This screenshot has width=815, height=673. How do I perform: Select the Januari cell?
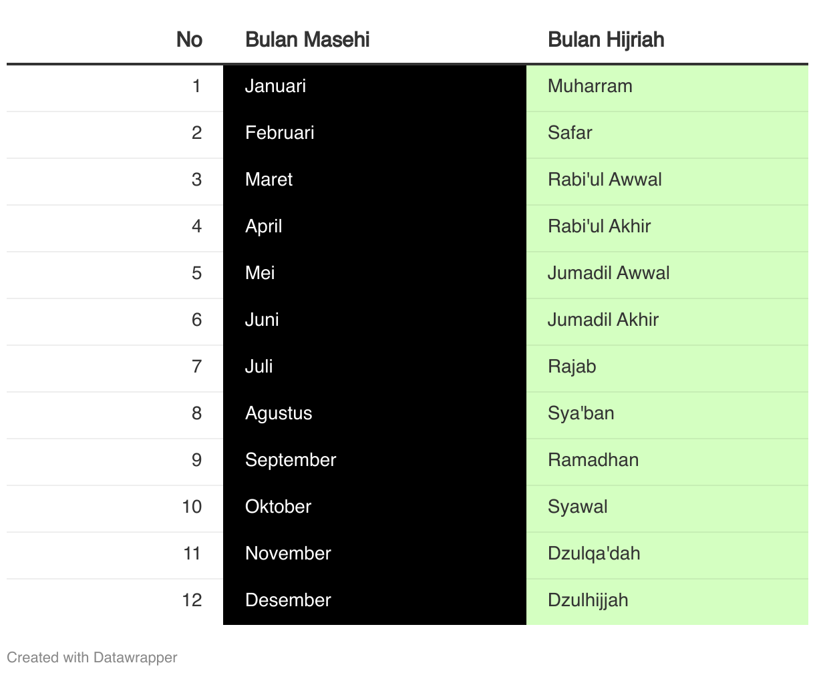(276, 86)
